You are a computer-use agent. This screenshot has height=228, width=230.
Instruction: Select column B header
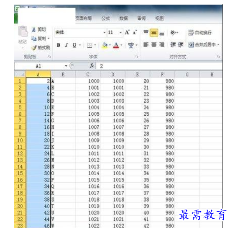pos(63,74)
